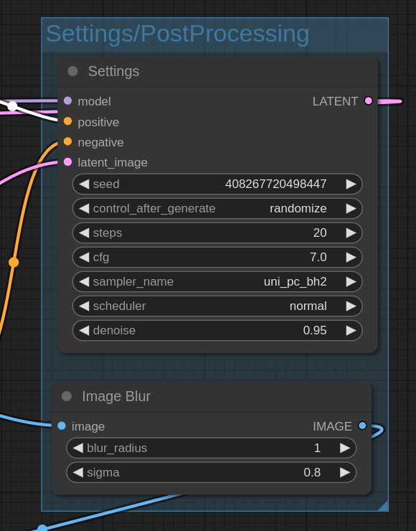Click the "latent_image" input label

[113, 163]
